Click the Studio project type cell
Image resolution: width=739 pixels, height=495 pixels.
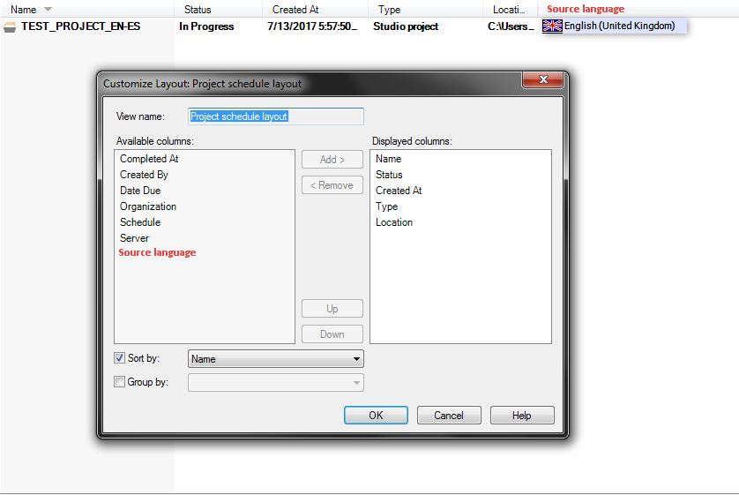coord(406,26)
